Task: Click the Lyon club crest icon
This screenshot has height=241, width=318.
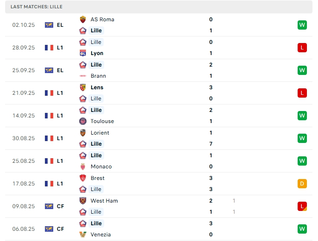Action: (83, 53)
